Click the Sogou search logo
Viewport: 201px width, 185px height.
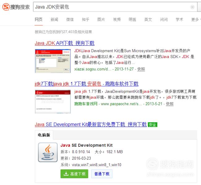tap(16, 7)
